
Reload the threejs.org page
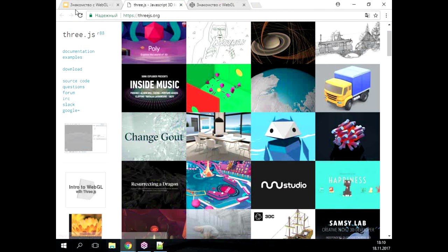click(80, 15)
